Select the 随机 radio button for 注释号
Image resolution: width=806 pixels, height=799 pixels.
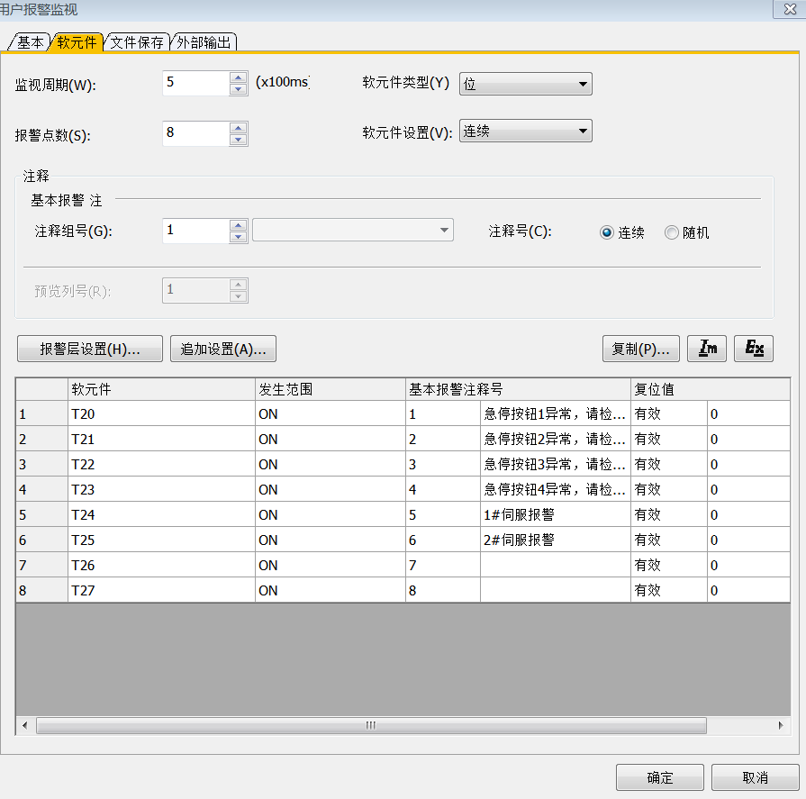671,232
